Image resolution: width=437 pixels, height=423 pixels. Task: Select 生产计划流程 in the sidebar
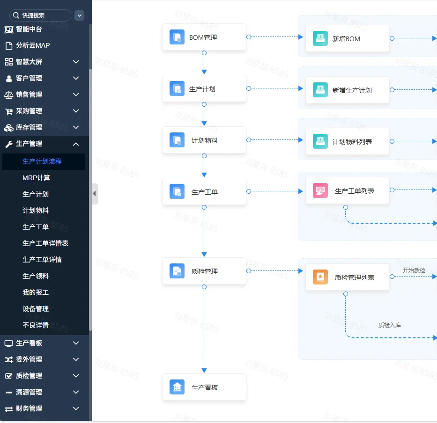(x=41, y=161)
